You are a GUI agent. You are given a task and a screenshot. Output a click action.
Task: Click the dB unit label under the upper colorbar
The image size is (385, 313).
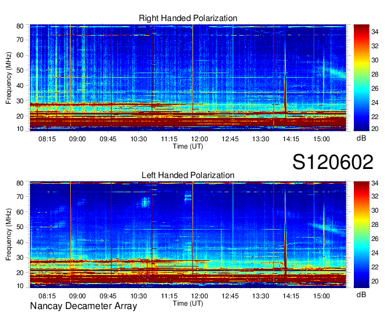[x=361, y=138]
